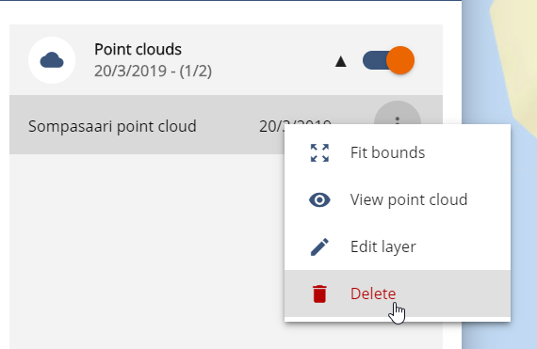This screenshot has width=537, height=349.
Task: Click the orange knob of the switch
Action: click(400, 60)
